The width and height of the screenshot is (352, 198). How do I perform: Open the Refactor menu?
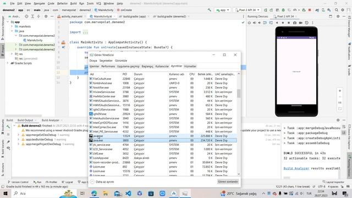pos(62,4)
